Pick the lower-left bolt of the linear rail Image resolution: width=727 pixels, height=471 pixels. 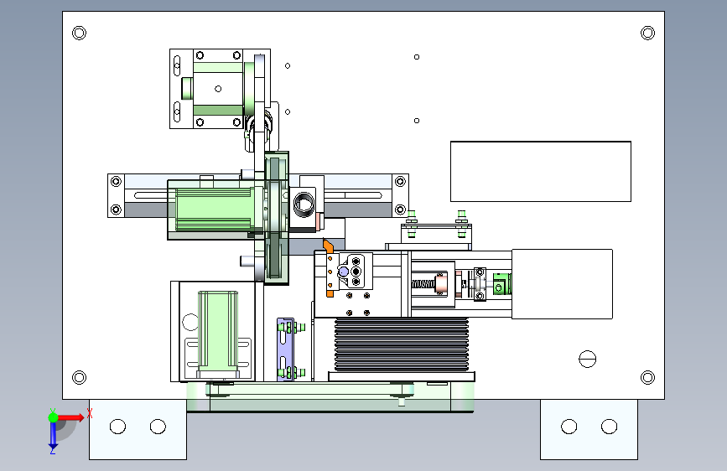tap(116, 210)
